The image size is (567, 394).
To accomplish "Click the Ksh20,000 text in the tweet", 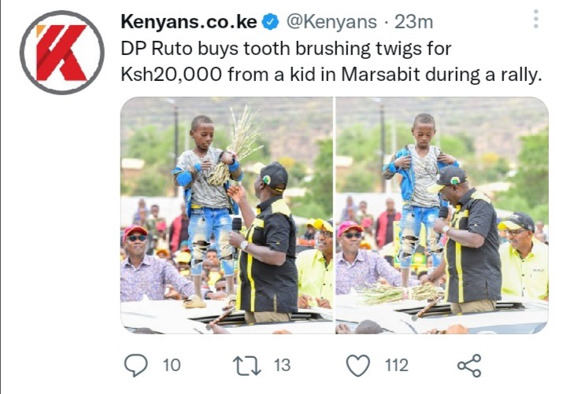I will coord(171,75).
